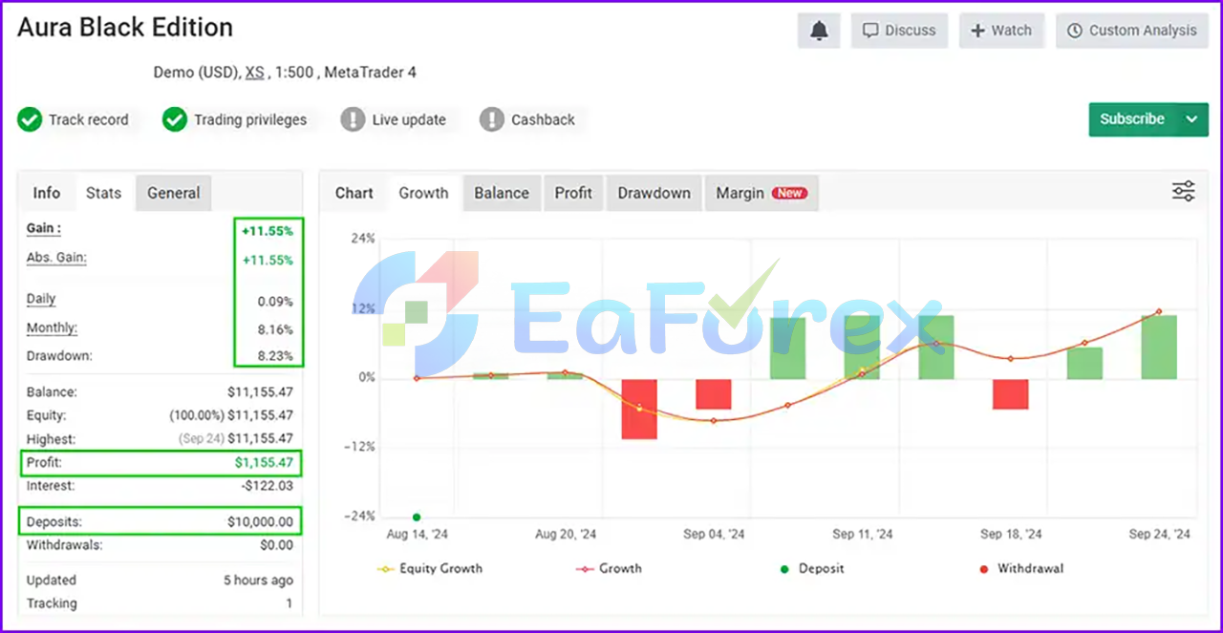Click the Custom Analysis clock icon
The image size is (1223, 633).
click(x=1075, y=31)
